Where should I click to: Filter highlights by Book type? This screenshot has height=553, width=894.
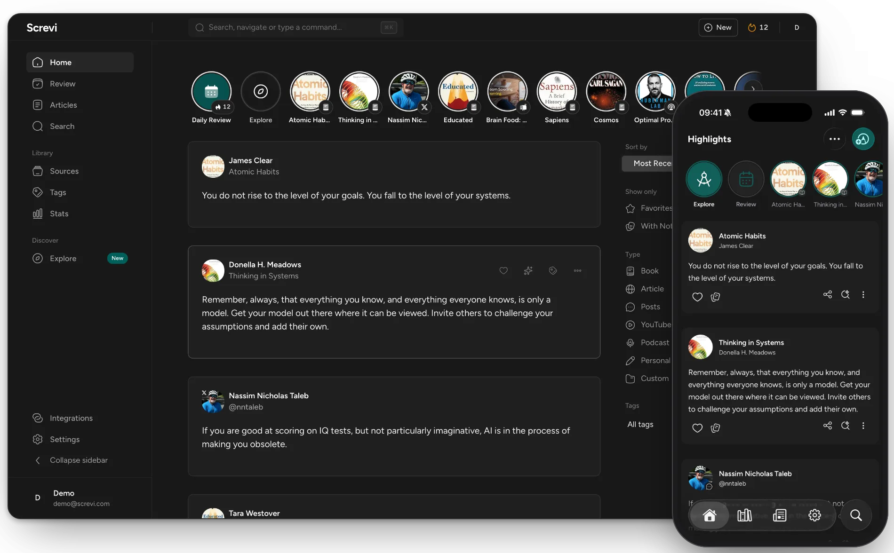coord(643,271)
